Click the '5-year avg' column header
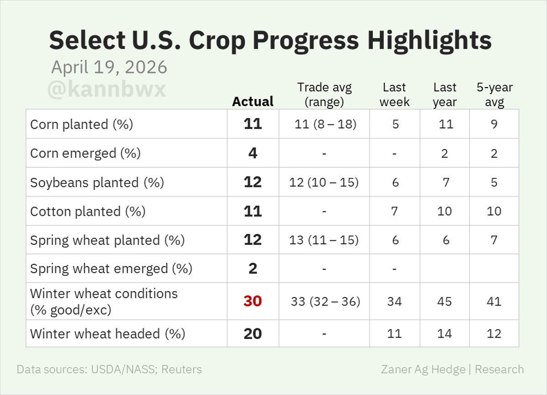547x395 pixels. 494,94
